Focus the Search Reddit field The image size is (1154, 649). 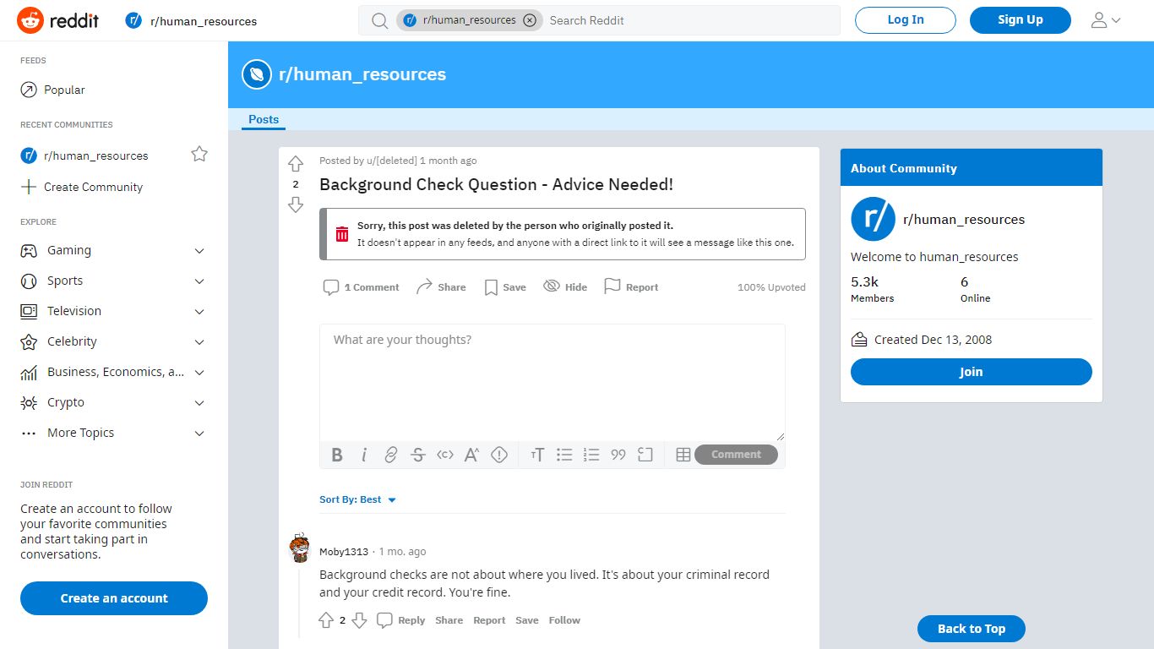click(689, 20)
